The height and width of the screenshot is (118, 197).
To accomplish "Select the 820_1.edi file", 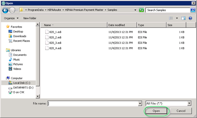I will 55,32.
